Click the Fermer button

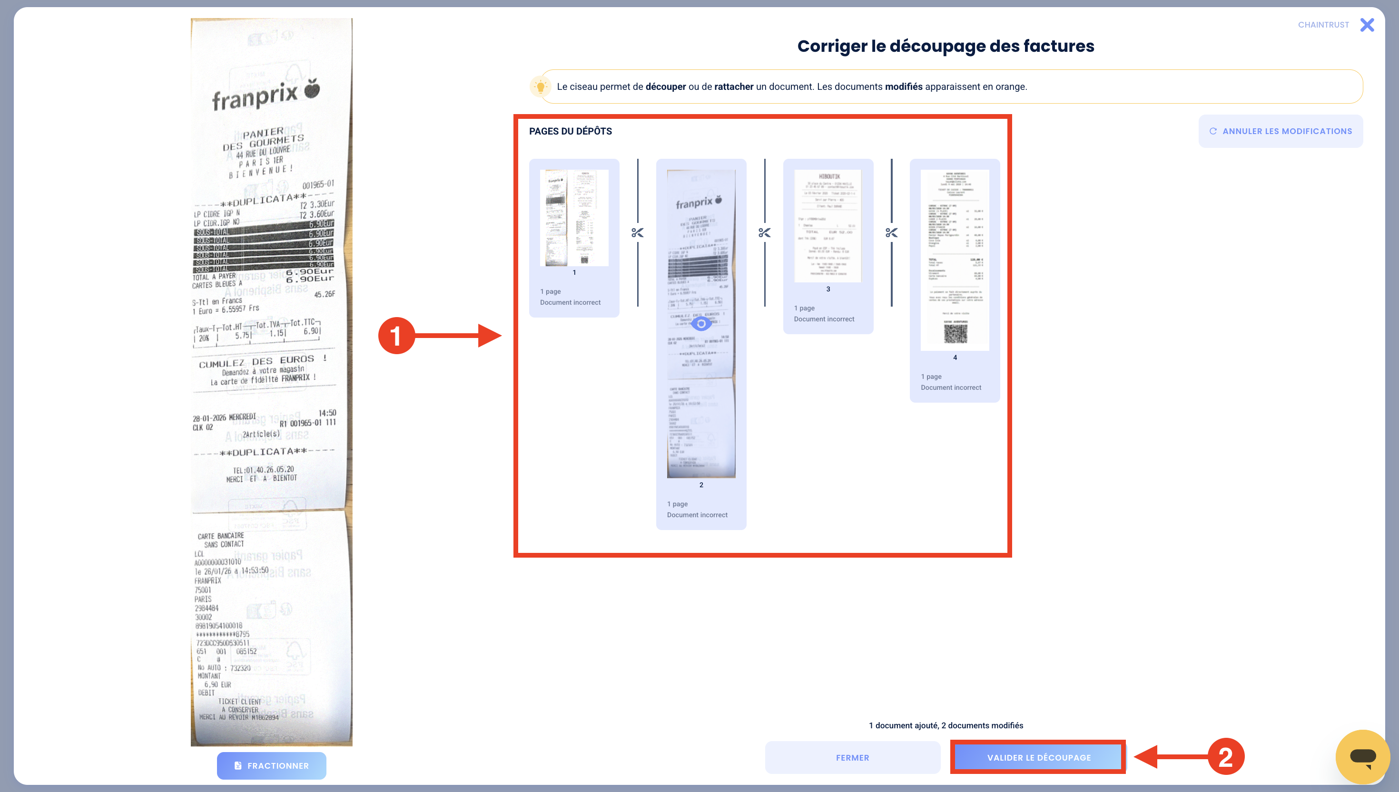(852, 757)
